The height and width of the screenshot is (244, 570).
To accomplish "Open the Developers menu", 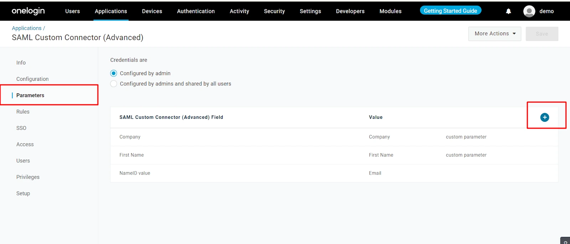I will (x=350, y=11).
